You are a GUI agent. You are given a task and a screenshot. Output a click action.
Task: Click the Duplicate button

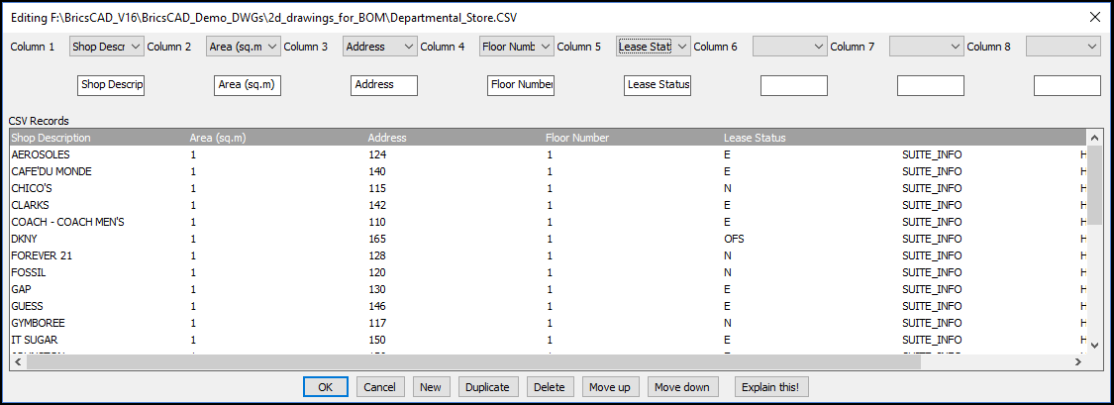tap(486, 387)
